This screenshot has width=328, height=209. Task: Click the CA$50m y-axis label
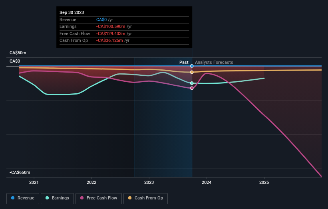tap(18, 53)
